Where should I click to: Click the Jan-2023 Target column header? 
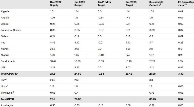point(131,4)
